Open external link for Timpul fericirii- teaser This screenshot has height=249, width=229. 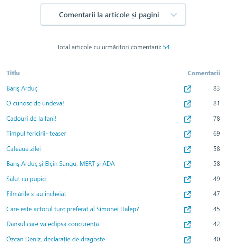point(187,134)
